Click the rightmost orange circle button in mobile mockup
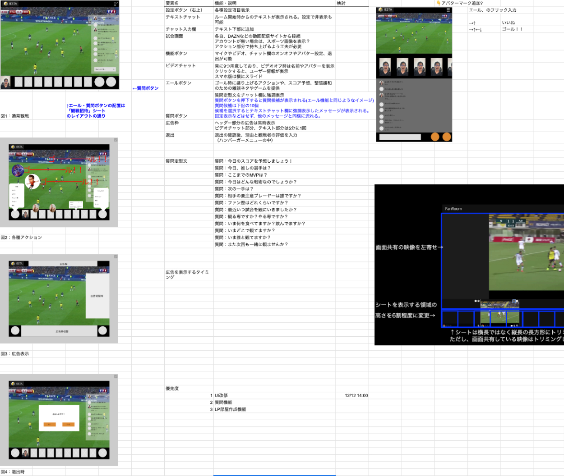This screenshot has width=564, height=476. point(446,137)
